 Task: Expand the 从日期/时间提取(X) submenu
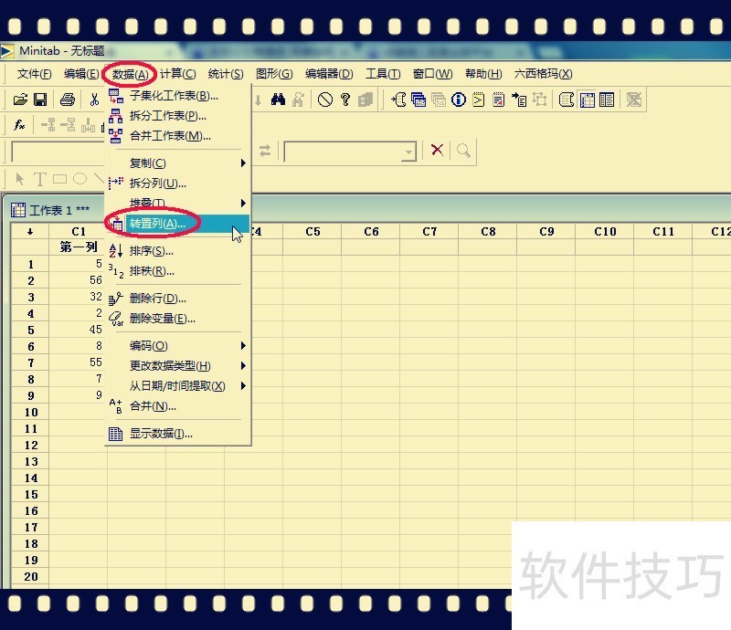click(243, 386)
